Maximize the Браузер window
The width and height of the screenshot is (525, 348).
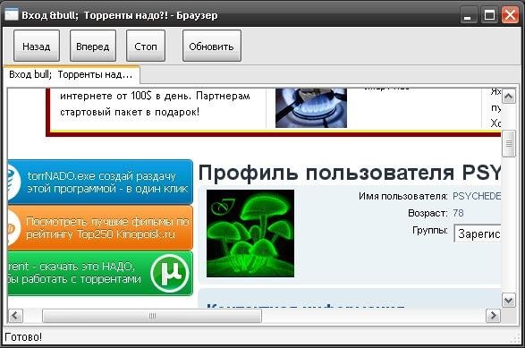489,15
